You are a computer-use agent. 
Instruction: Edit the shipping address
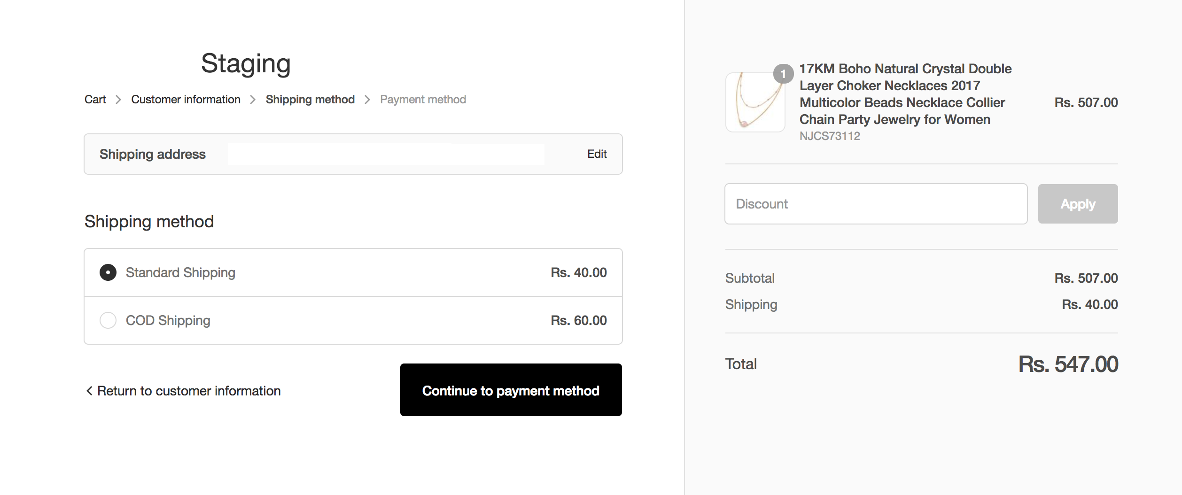pyautogui.click(x=597, y=154)
